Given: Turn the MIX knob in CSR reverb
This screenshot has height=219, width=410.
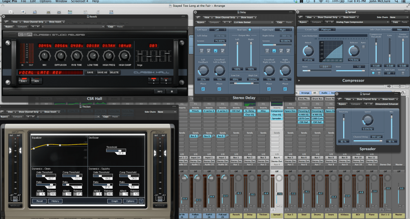Looking at the screenshot, I should pyautogui.click(x=44, y=57).
